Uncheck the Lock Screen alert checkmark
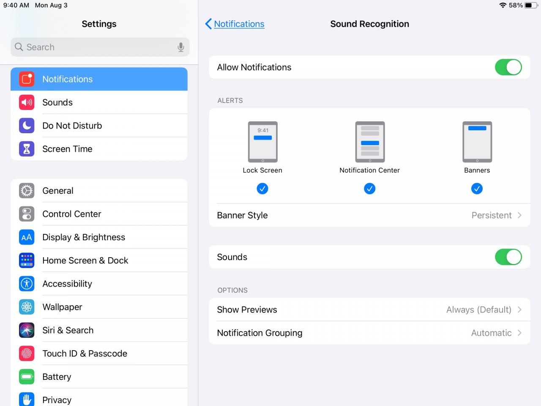The width and height of the screenshot is (541, 406). pyautogui.click(x=262, y=189)
